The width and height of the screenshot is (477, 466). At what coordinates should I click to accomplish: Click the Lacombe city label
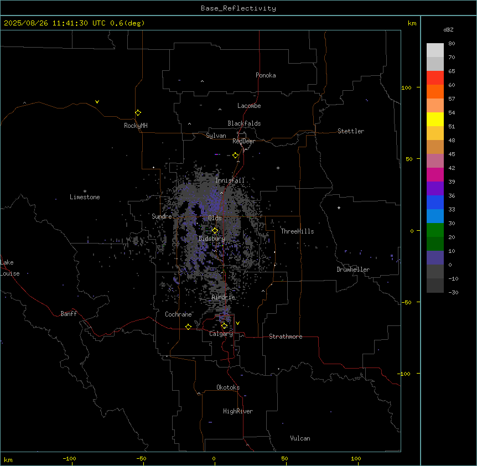point(249,106)
